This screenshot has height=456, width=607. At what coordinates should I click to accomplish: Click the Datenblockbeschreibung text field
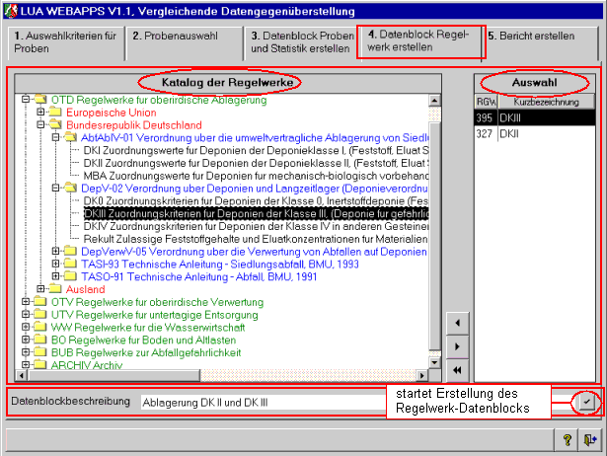(355, 403)
